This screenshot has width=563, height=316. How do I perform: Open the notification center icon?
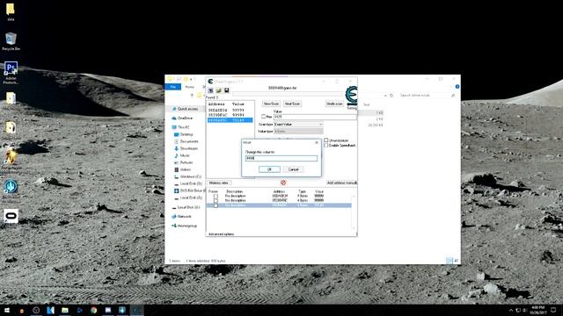tap(553, 310)
